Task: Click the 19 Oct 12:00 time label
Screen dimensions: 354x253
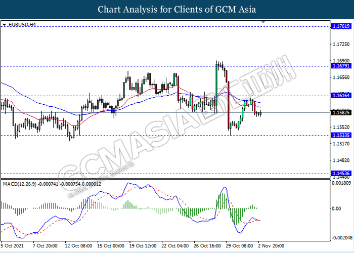Action: tap(143, 246)
